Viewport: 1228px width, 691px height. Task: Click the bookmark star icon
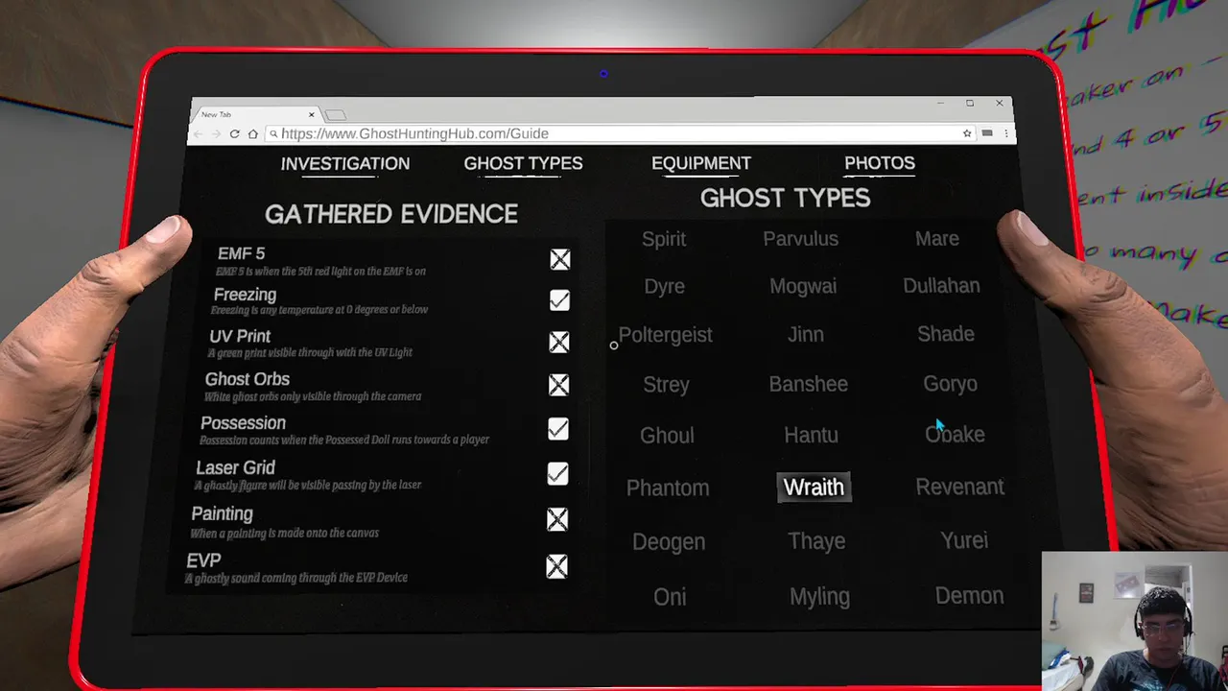[967, 133]
